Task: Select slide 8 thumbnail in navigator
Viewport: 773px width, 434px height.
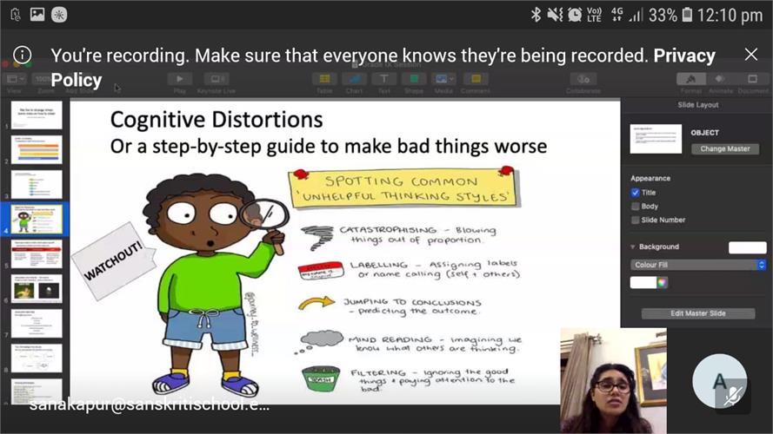Action: pos(37,358)
